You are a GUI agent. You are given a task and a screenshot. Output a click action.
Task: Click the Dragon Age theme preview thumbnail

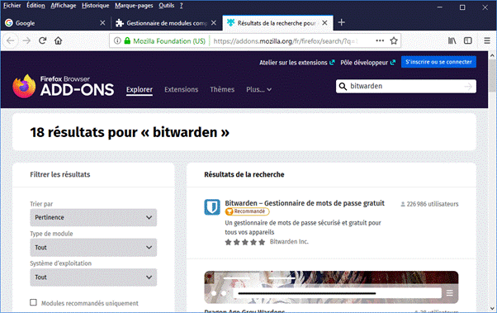point(331,287)
